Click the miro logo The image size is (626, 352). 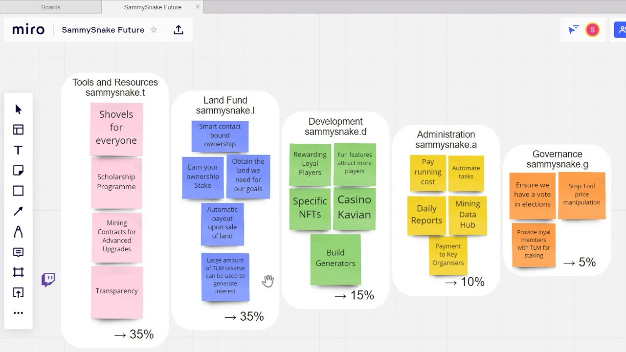28,29
